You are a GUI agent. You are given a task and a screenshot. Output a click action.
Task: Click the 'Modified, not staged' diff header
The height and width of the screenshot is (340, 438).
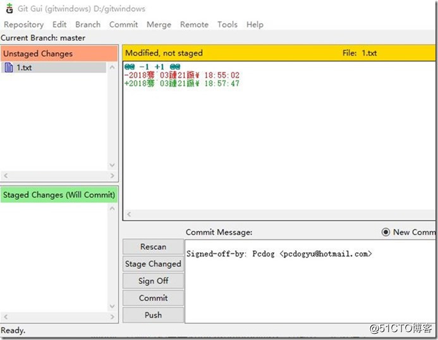164,53
